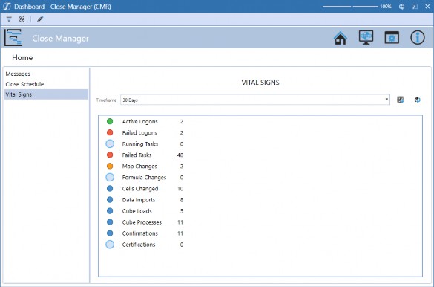Click the Close Manager logo icon

[13, 37]
